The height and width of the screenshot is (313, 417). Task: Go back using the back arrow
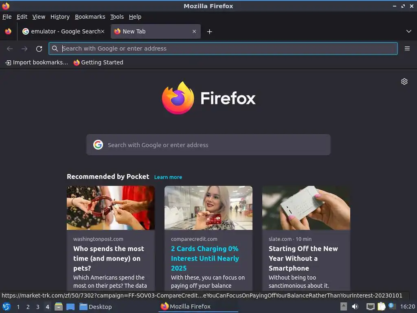point(10,49)
